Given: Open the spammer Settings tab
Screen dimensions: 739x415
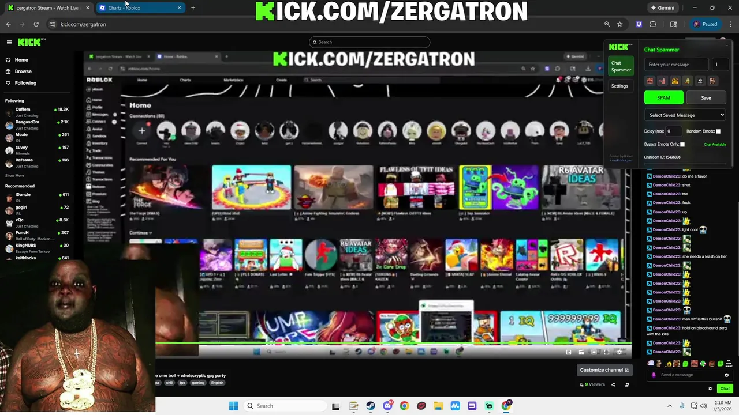Looking at the screenshot, I should (619, 86).
